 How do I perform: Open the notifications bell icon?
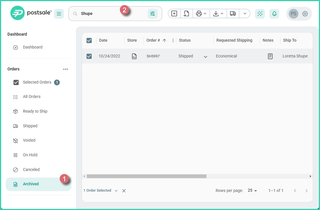274,14
